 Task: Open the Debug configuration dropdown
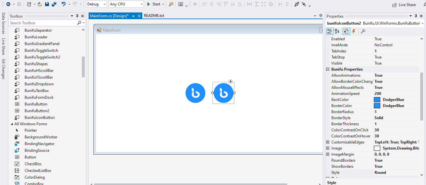click(x=105, y=4)
